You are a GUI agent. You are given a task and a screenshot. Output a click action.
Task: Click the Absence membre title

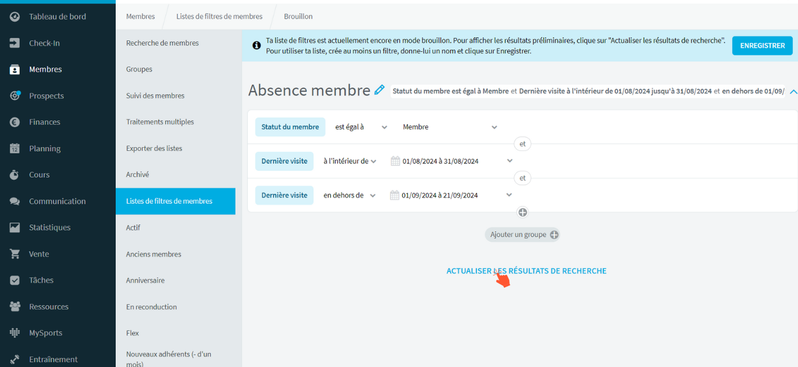pos(309,90)
